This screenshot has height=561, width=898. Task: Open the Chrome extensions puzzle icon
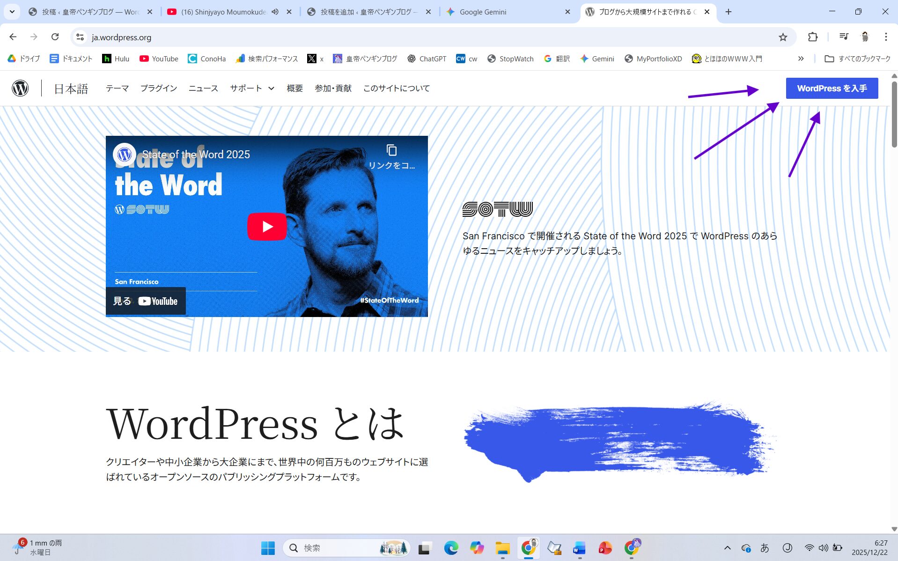813,37
